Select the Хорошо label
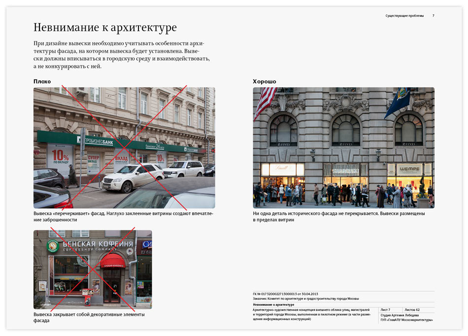 pos(265,81)
